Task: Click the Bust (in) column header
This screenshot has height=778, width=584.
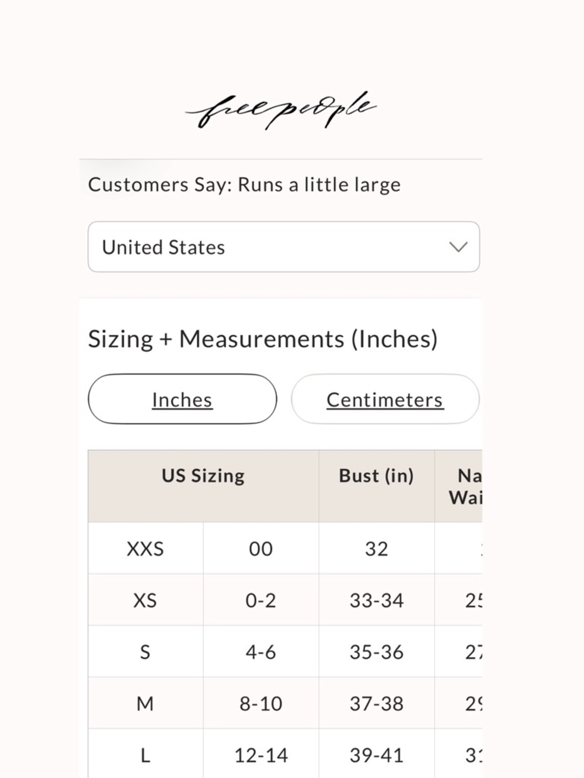Action: click(376, 476)
